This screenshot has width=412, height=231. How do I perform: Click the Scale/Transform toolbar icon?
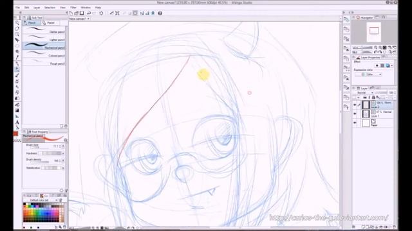pos(117,13)
